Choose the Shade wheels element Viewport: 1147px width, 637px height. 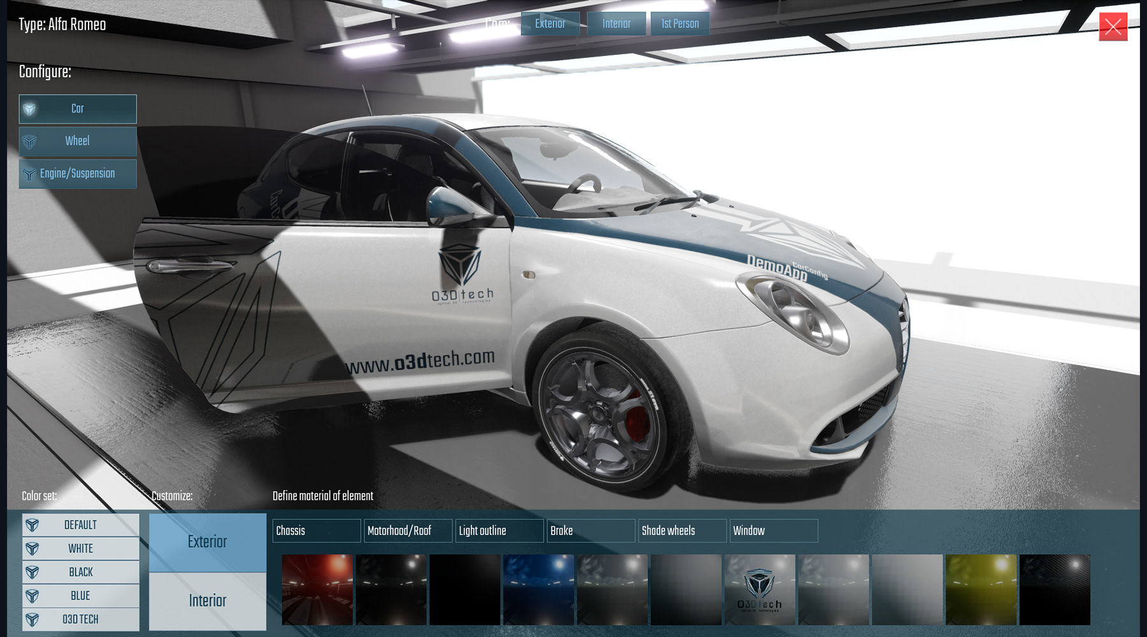(x=682, y=531)
